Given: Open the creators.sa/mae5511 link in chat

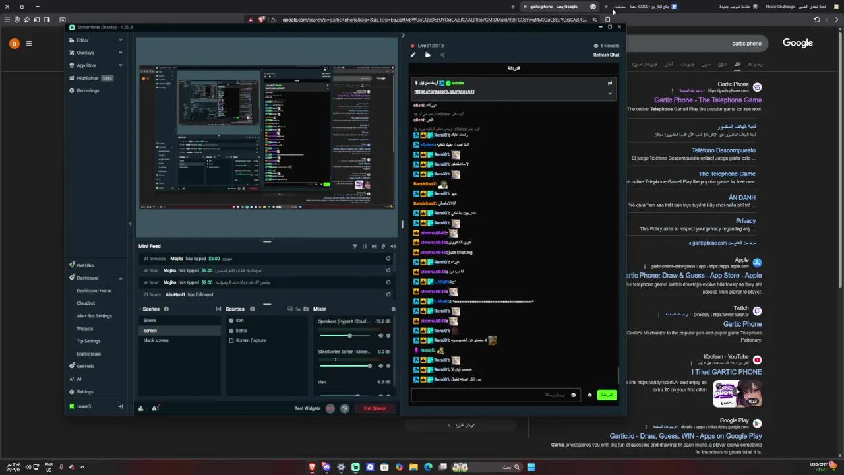Looking at the screenshot, I should click(444, 92).
